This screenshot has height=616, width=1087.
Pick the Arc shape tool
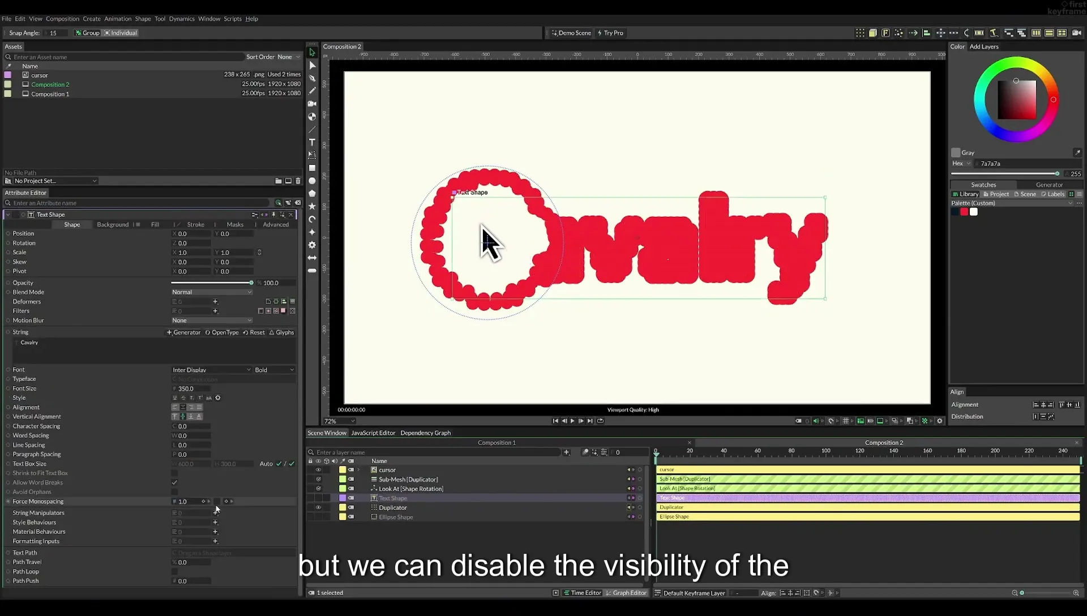pos(312,219)
